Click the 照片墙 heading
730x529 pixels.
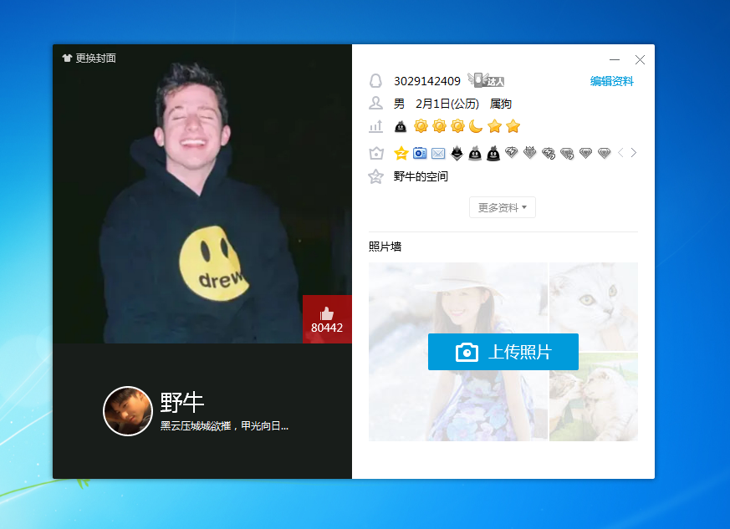pos(385,247)
